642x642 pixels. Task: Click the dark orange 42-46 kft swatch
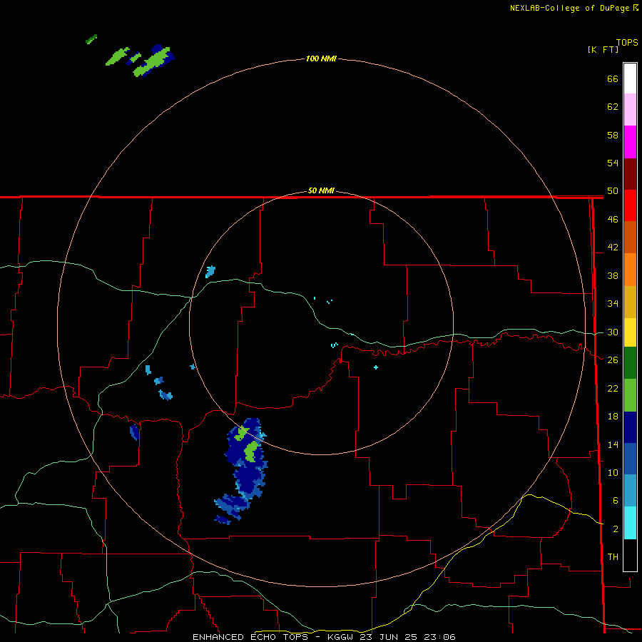630,238
